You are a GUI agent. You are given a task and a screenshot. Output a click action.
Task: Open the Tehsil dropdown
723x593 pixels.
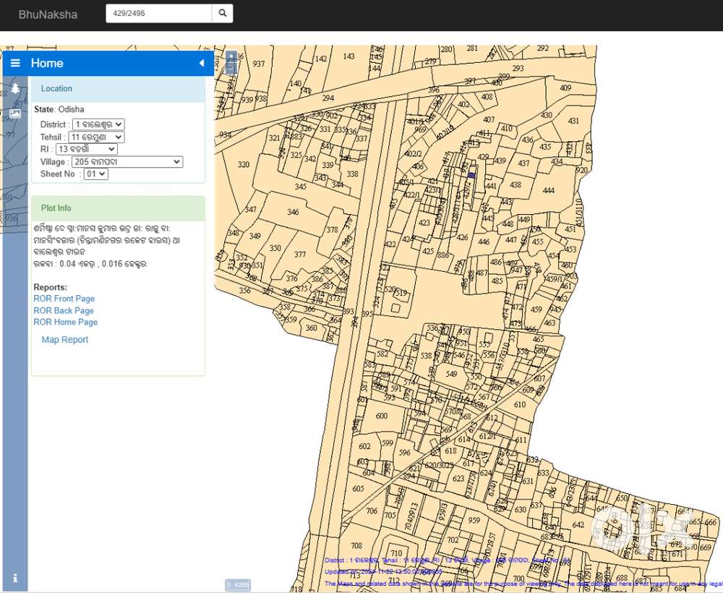pyautogui.click(x=96, y=137)
